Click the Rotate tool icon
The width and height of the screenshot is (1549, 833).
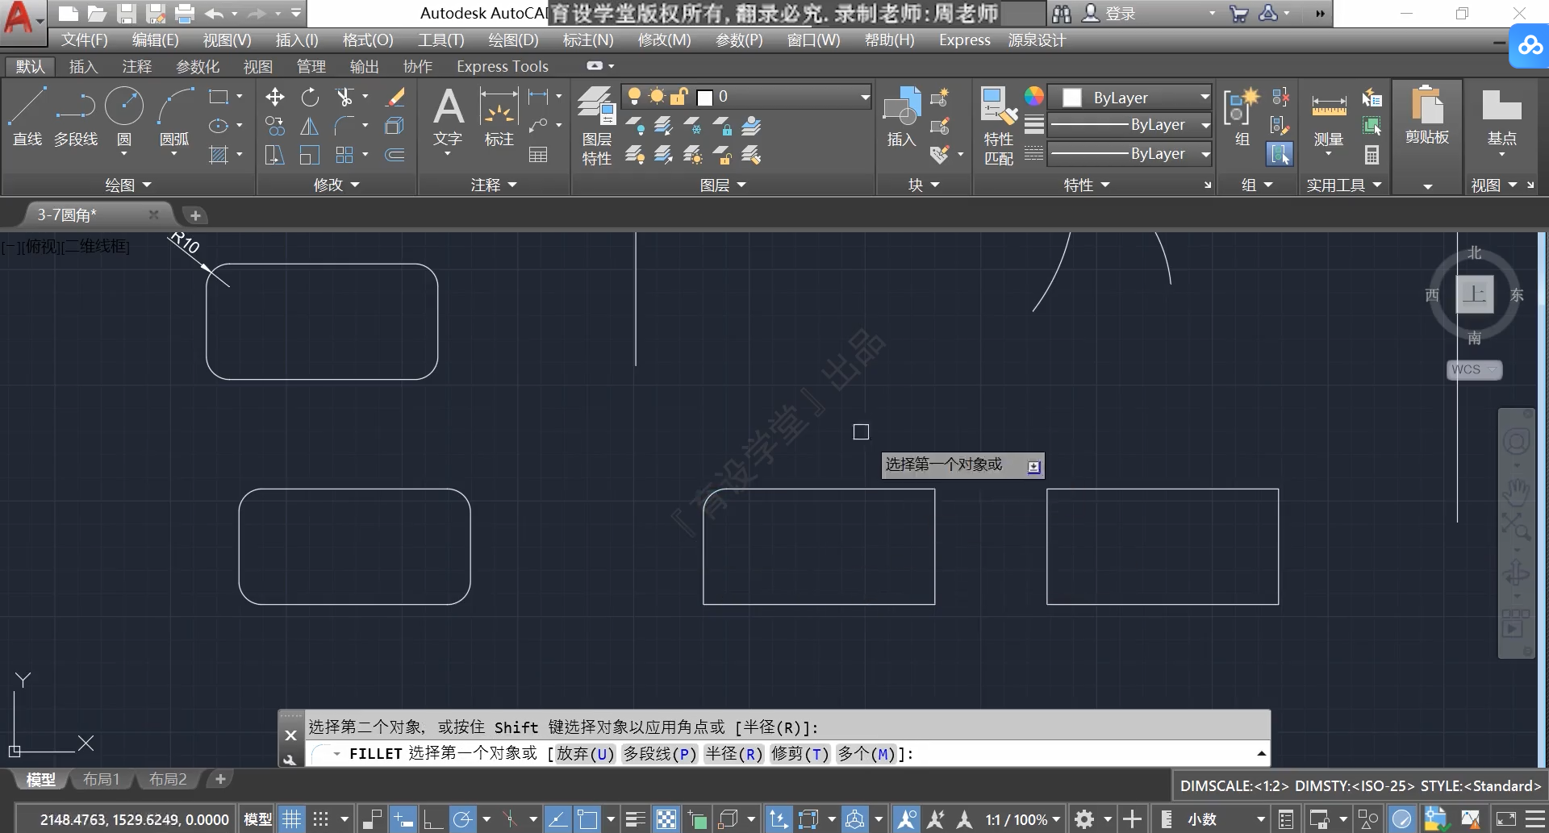(x=310, y=98)
